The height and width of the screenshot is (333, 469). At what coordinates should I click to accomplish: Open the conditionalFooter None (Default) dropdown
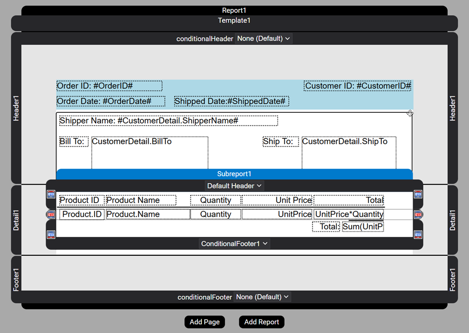262,297
